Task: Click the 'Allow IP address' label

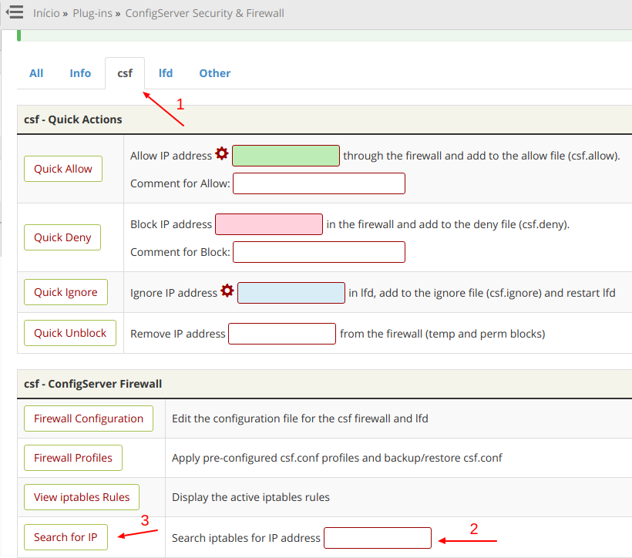Action: (x=171, y=156)
